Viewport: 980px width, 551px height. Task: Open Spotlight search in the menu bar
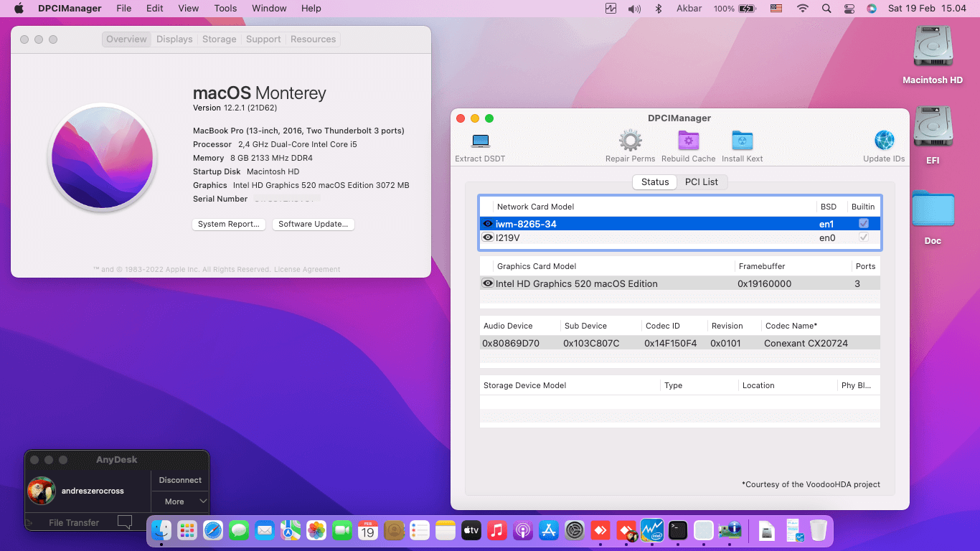[826, 9]
